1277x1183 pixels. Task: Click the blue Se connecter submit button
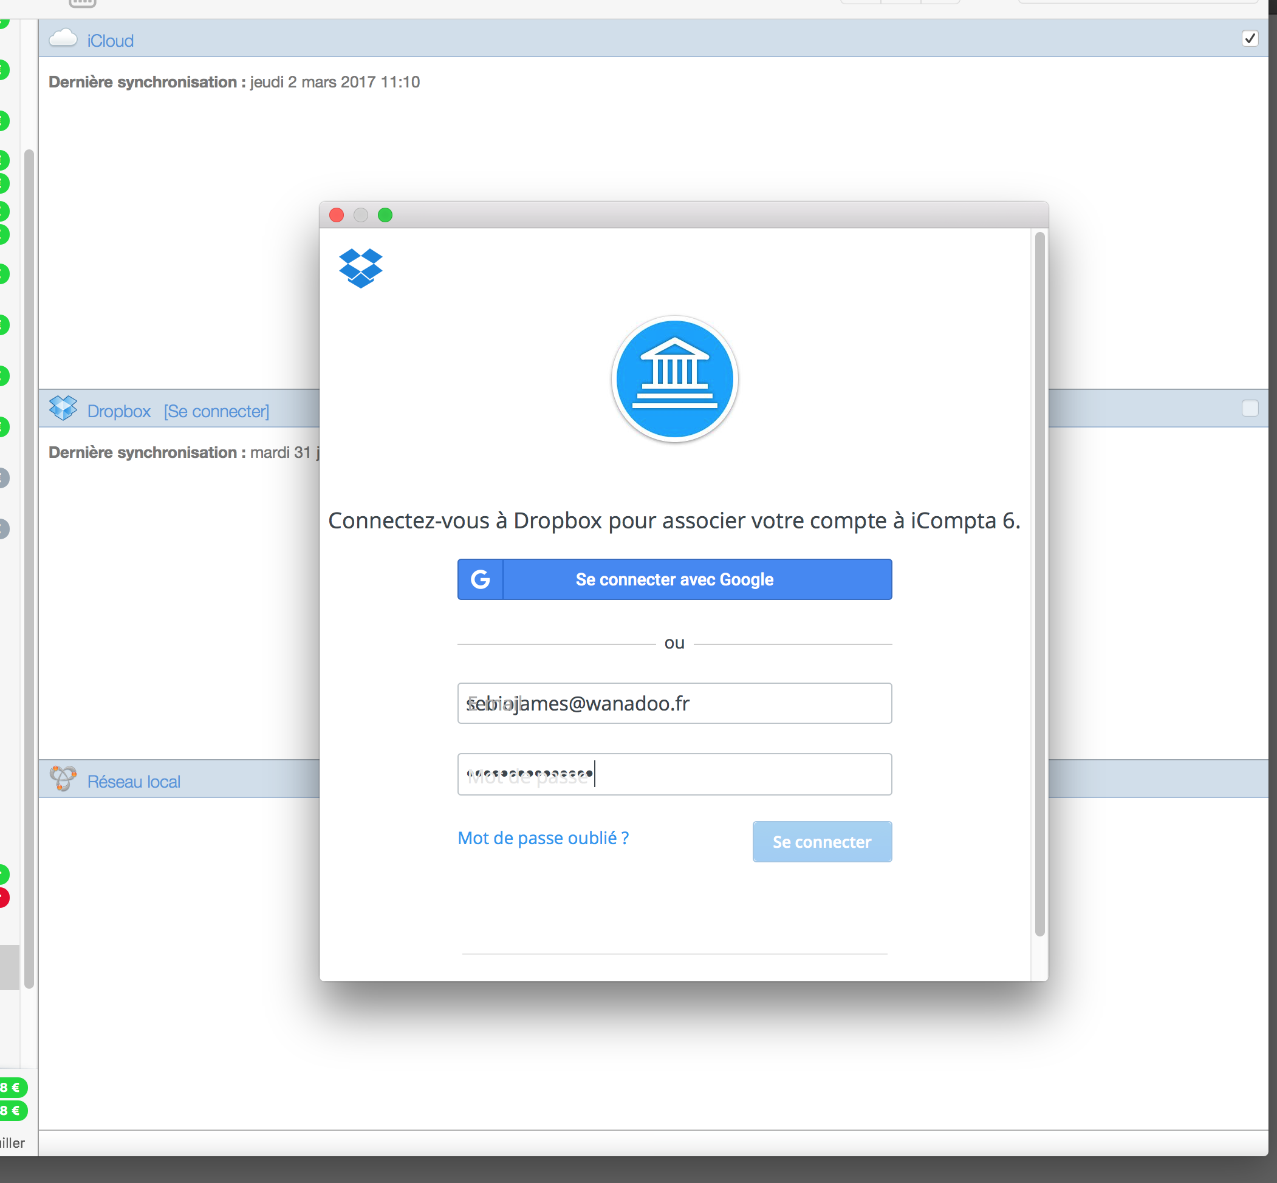click(821, 842)
